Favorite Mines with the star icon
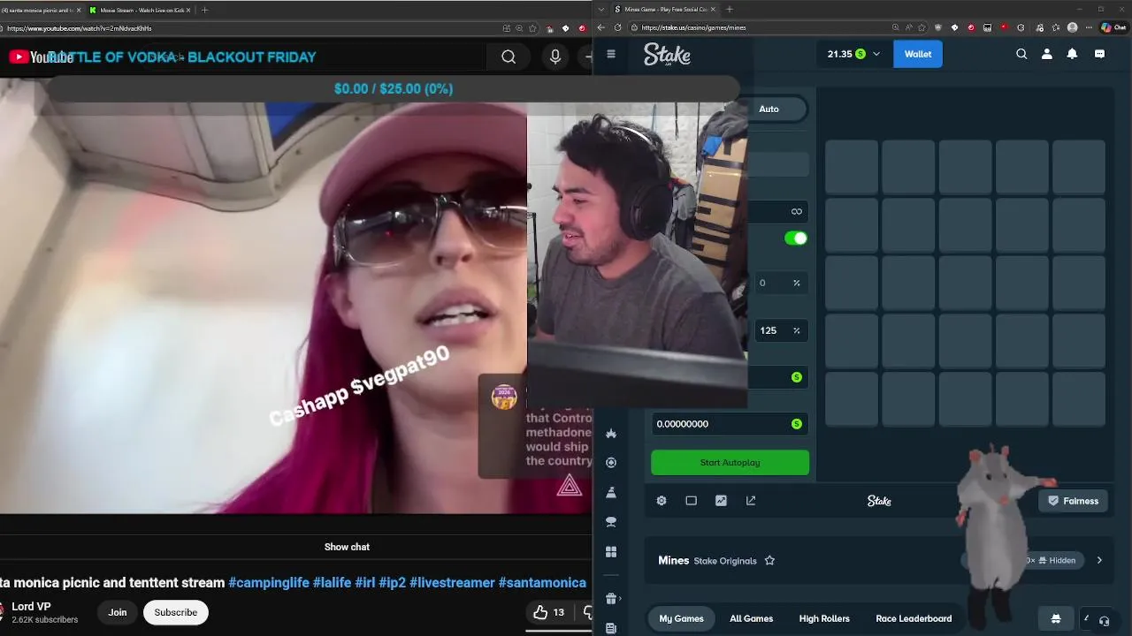This screenshot has width=1132, height=636. coord(769,561)
